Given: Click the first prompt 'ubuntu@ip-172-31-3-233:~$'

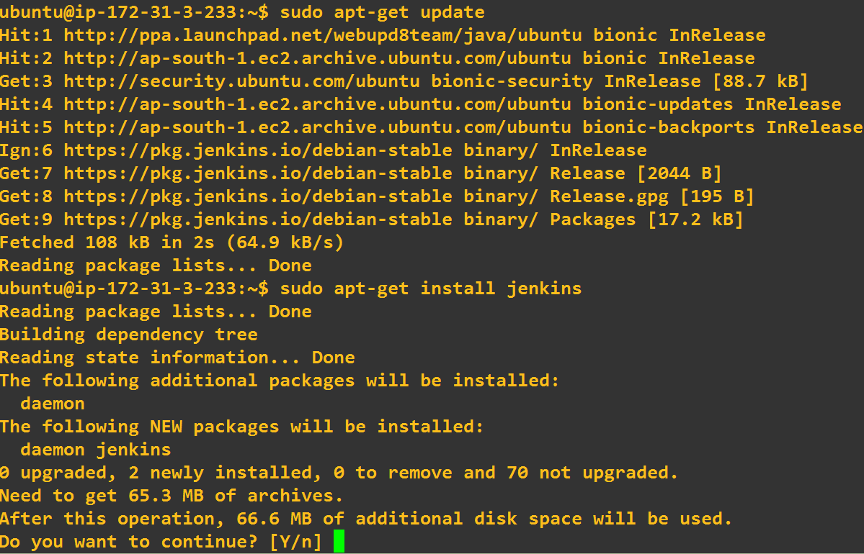Looking at the screenshot, I should tap(135, 12).
